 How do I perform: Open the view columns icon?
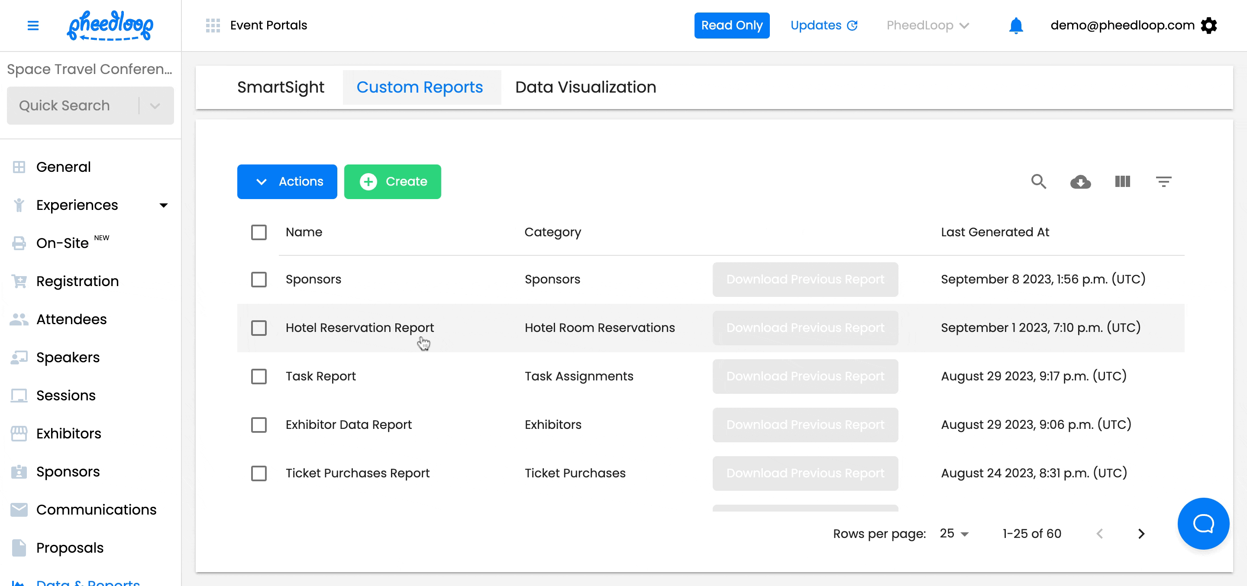point(1122,181)
